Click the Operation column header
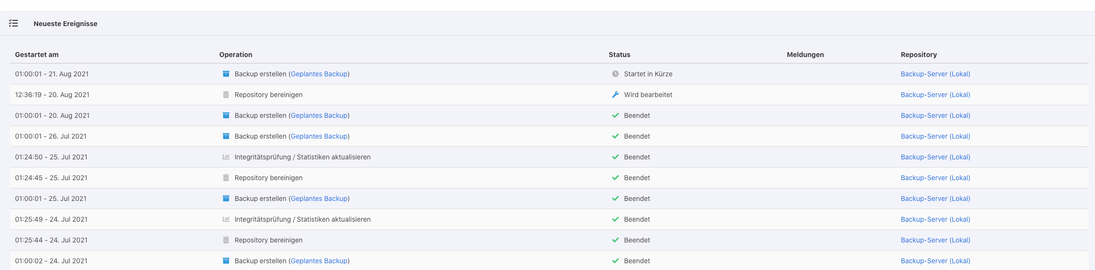 click(236, 55)
